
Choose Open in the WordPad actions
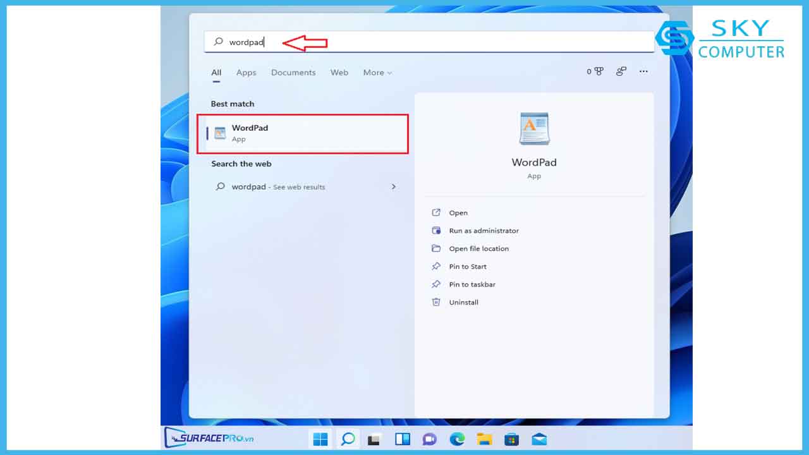pos(458,213)
